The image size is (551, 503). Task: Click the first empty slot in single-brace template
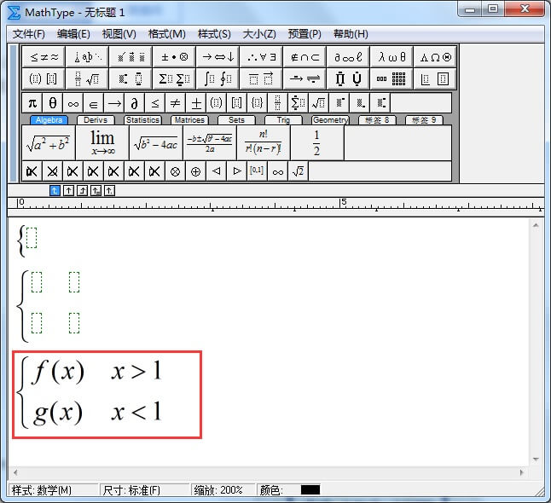click(32, 238)
